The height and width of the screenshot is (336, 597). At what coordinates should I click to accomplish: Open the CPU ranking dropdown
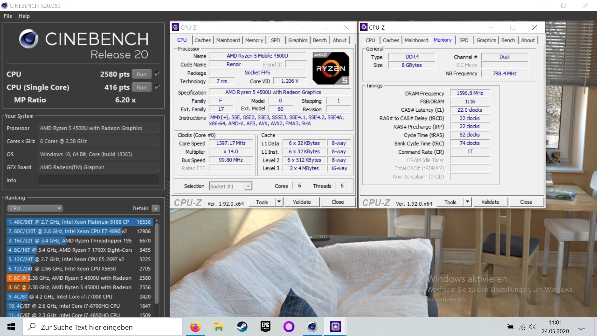pyautogui.click(x=35, y=208)
